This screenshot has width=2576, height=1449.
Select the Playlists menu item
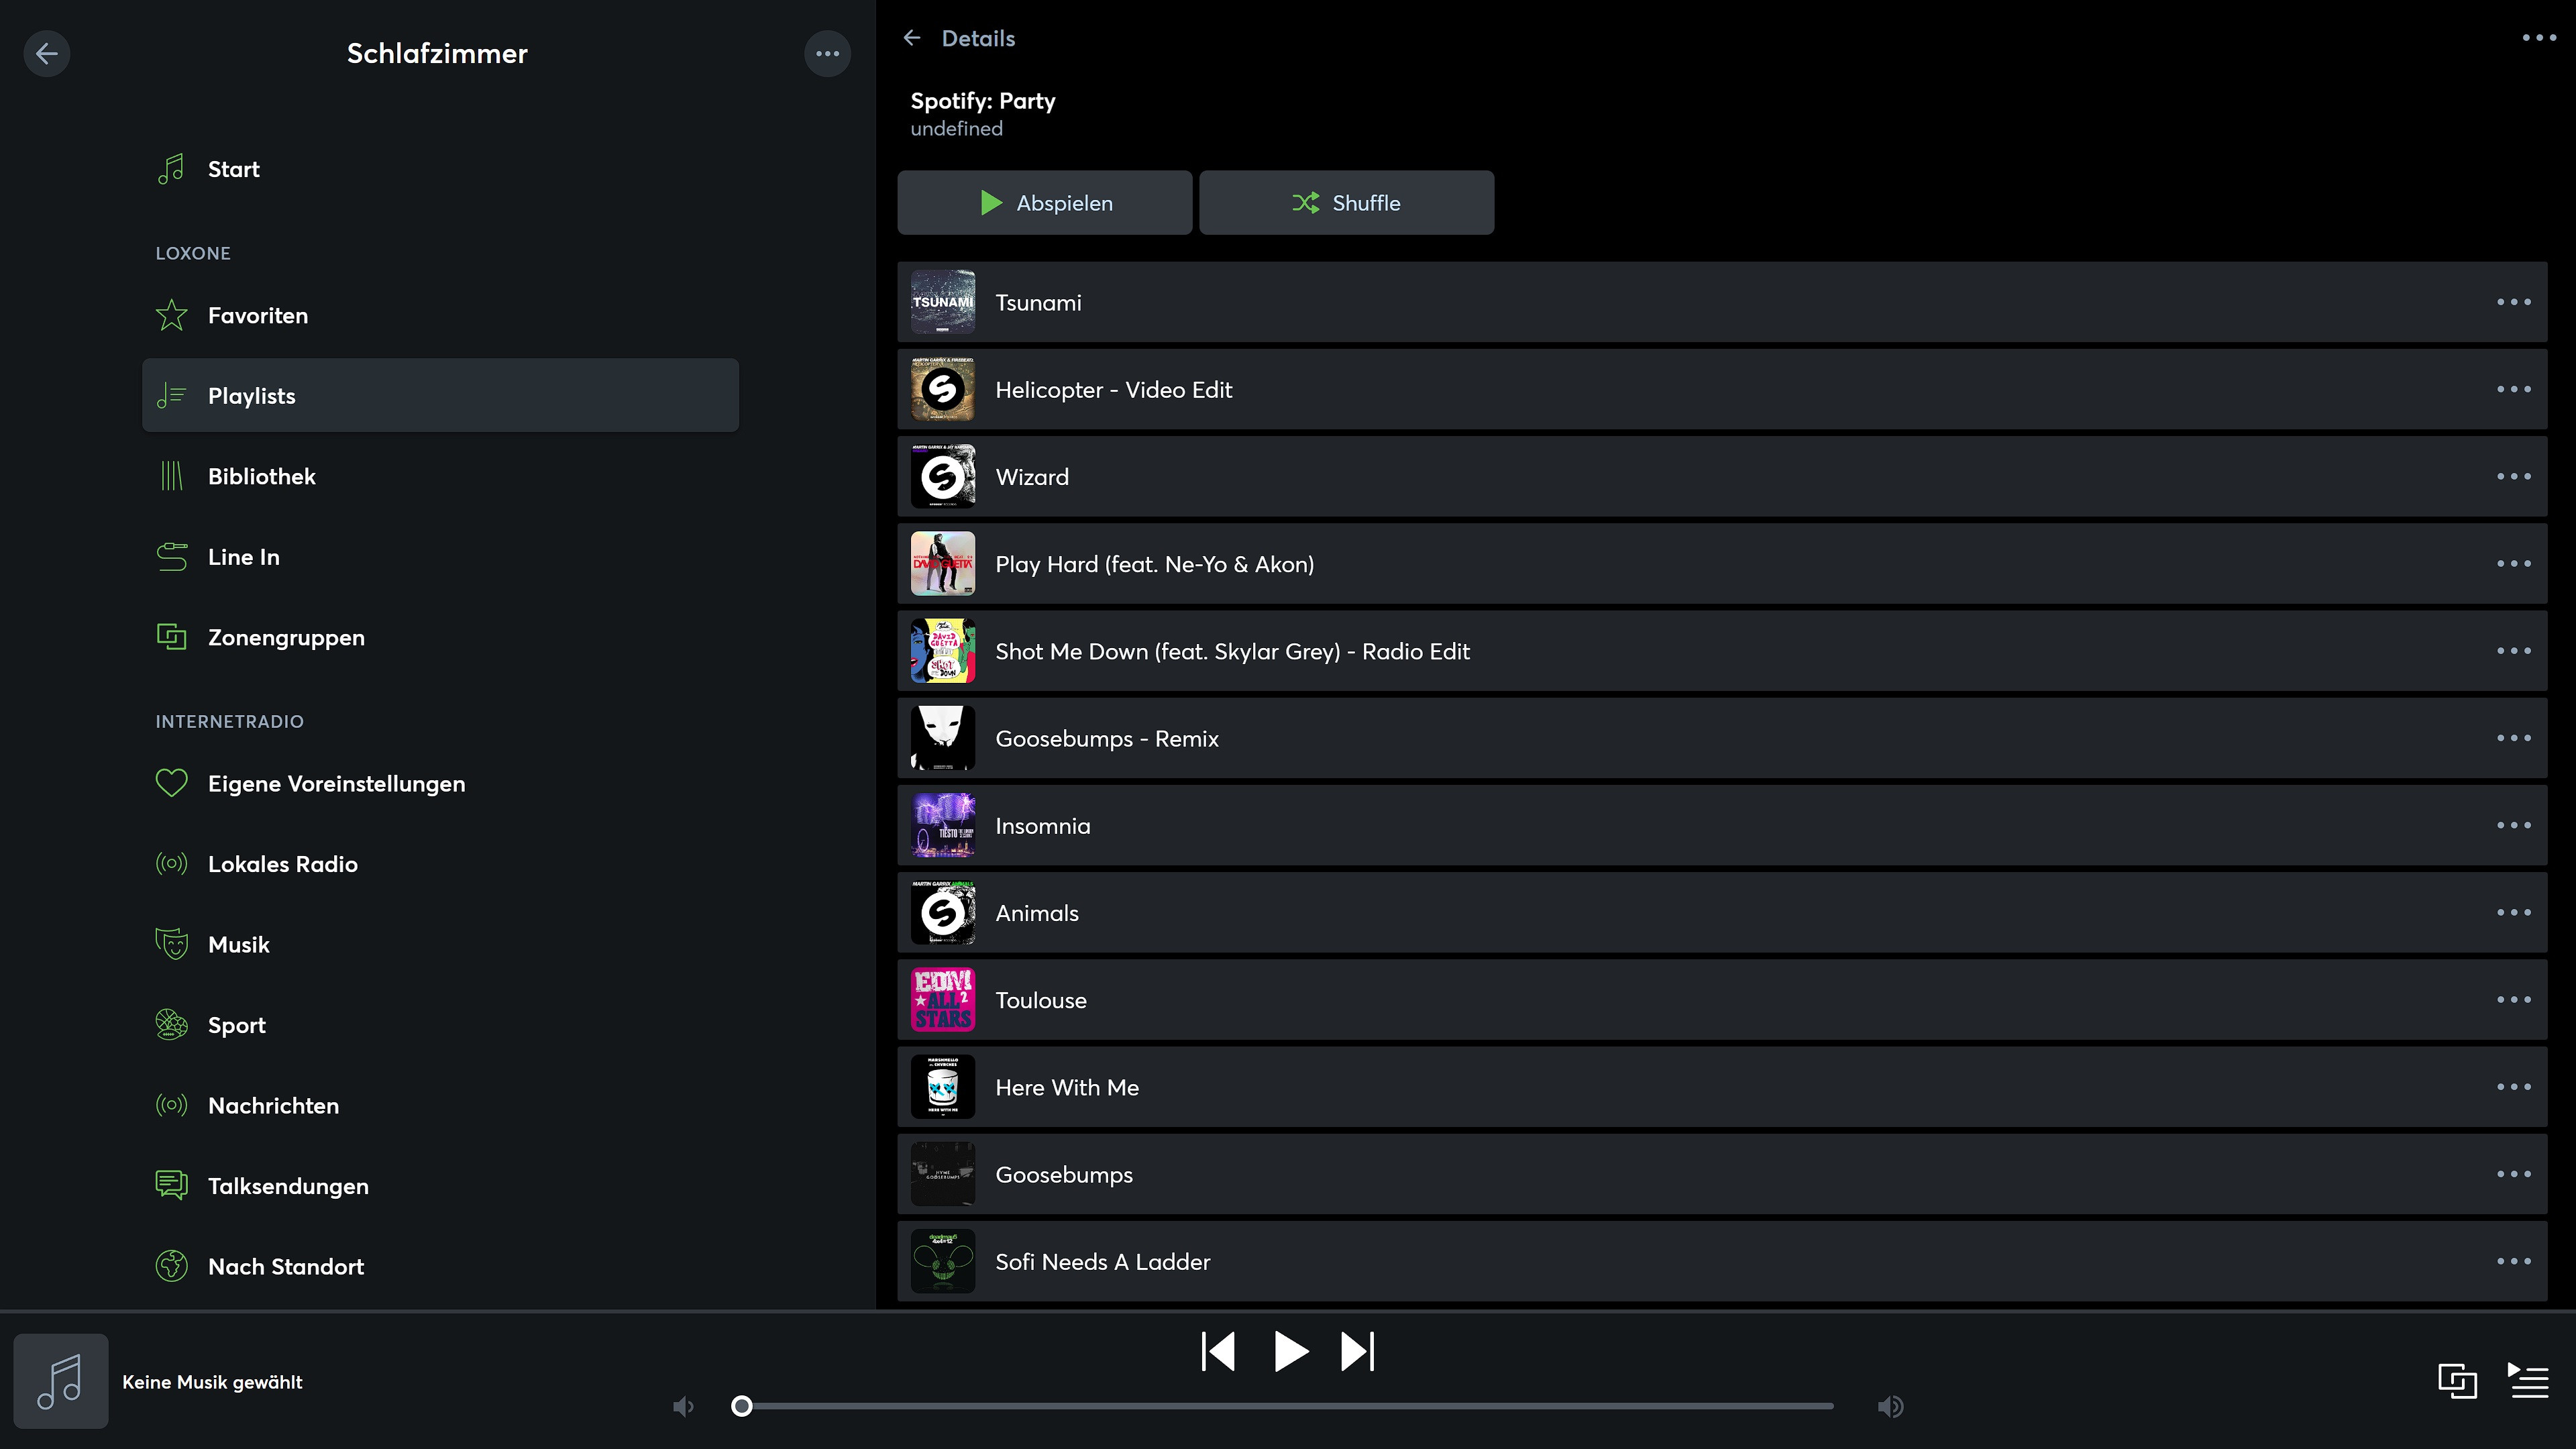[x=440, y=395]
